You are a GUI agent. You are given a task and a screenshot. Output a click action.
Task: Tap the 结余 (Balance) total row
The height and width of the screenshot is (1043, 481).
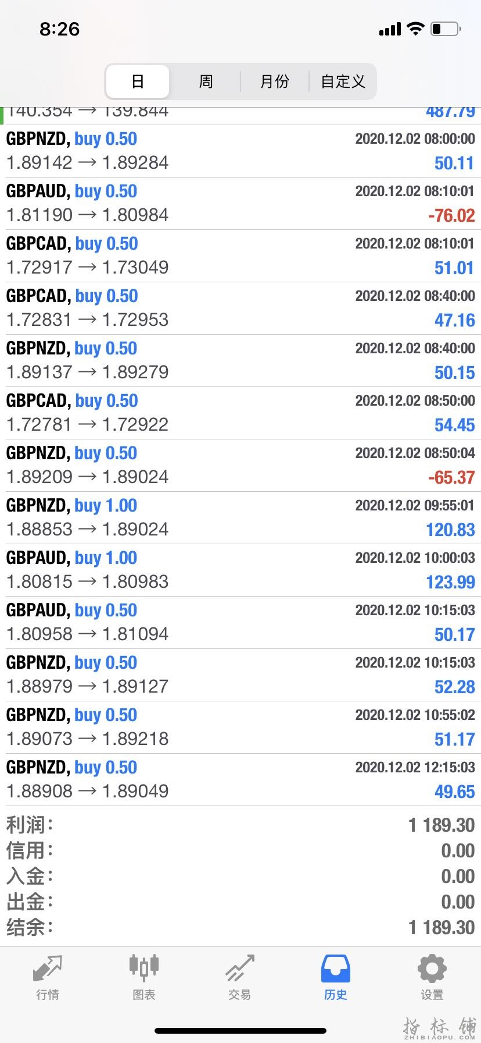click(x=240, y=927)
